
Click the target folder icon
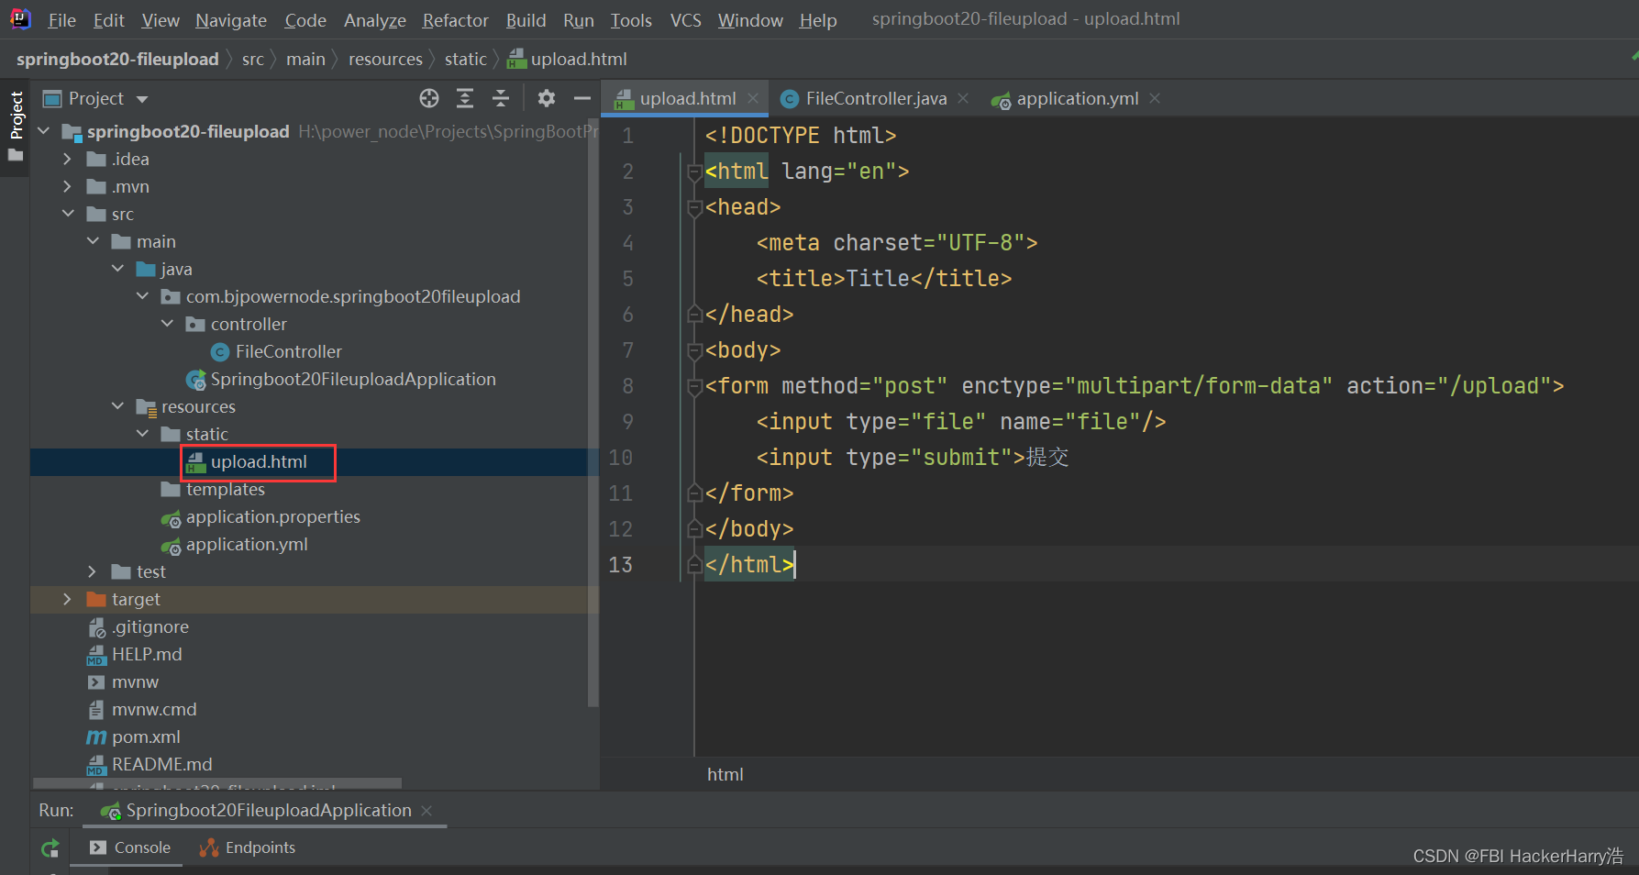pyautogui.click(x=96, y=599)
